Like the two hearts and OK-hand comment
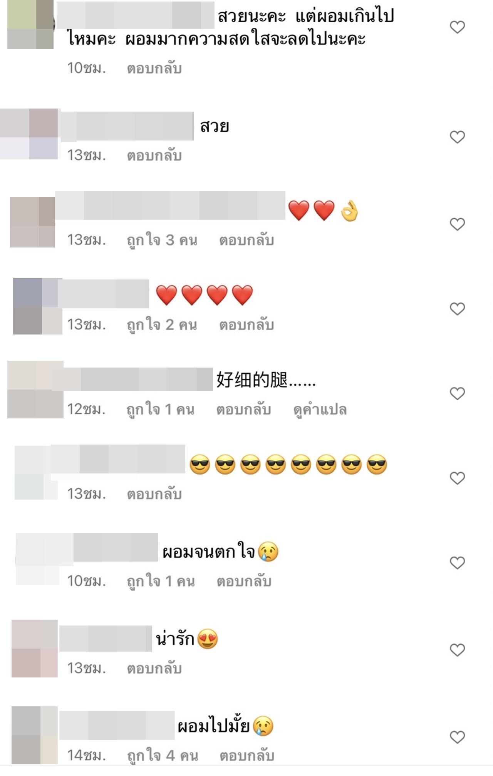493x776 pixels. coord(457,224)
